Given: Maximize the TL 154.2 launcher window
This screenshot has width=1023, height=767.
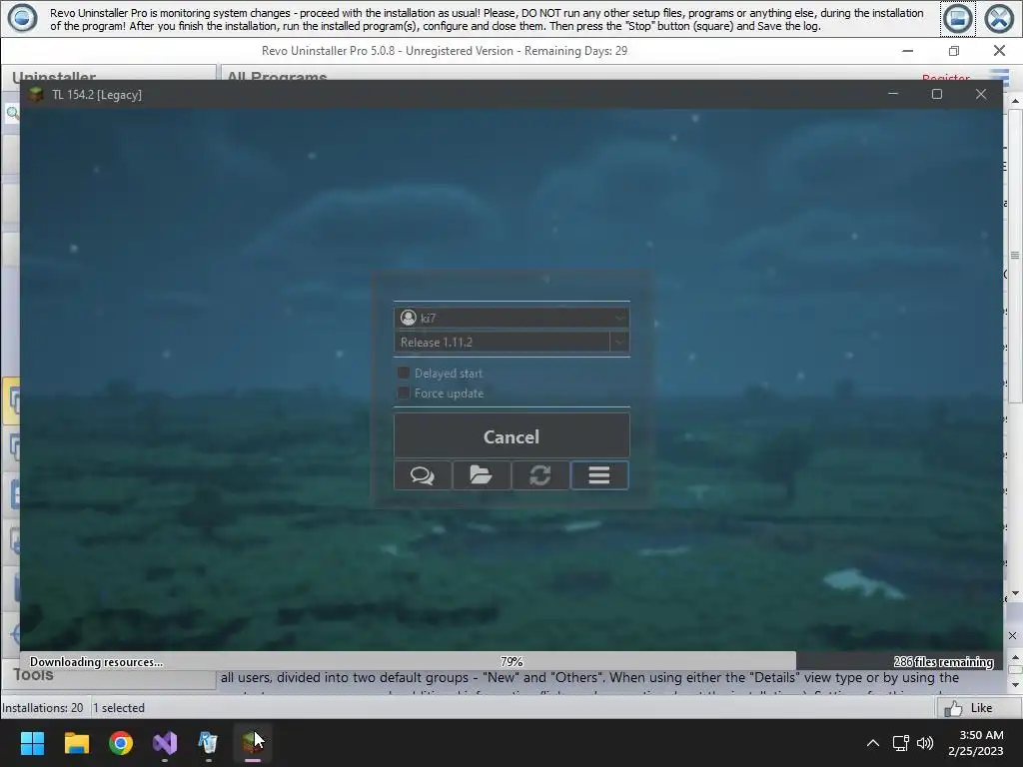Looking at the screenshot, I should point(937,94).
